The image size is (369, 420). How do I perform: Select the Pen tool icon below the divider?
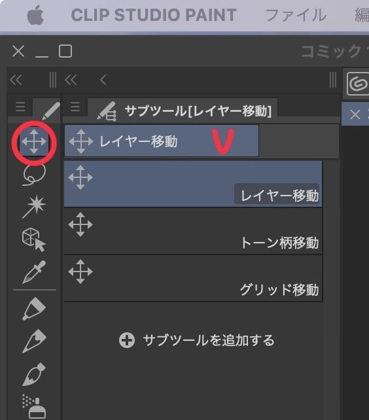tap(34, 309)
